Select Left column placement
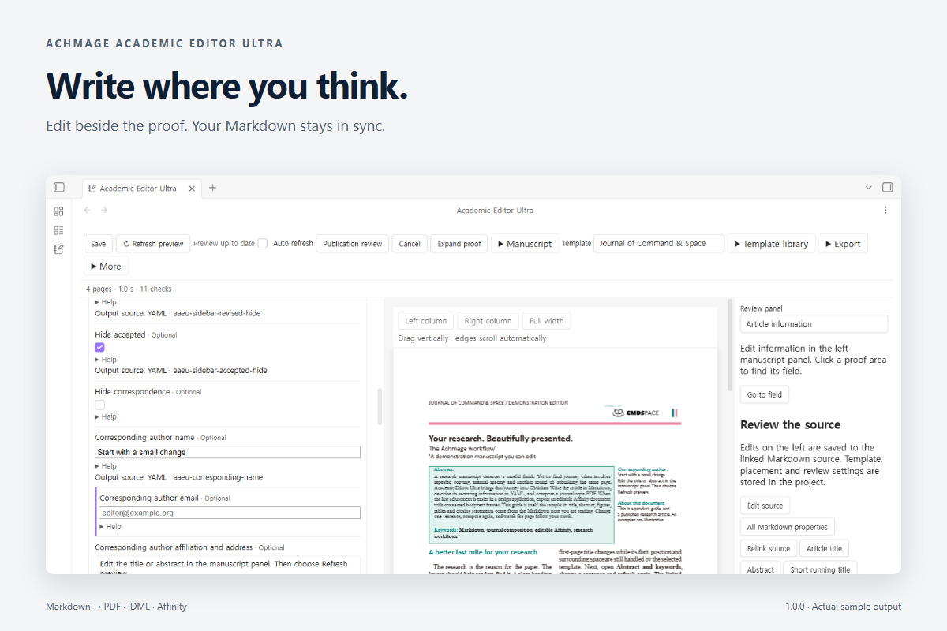 pos(426,321)
